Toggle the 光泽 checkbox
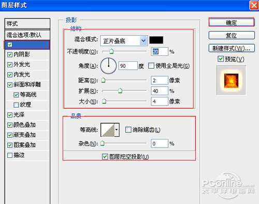259x204 pixels. pyautogui.click(x=10, y=115)
